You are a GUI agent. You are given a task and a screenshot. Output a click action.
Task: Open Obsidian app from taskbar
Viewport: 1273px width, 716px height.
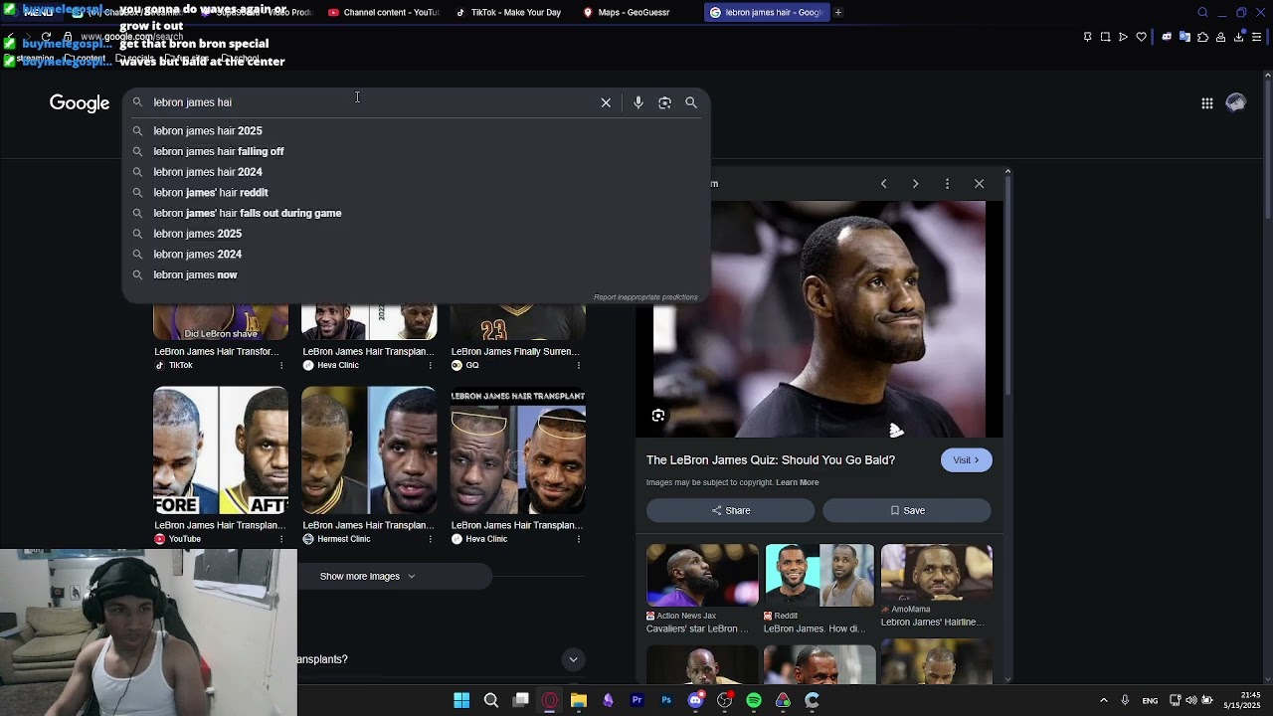click(608, 700)
